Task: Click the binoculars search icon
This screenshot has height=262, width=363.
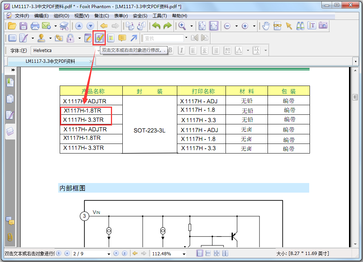Action: coord(300,26)
